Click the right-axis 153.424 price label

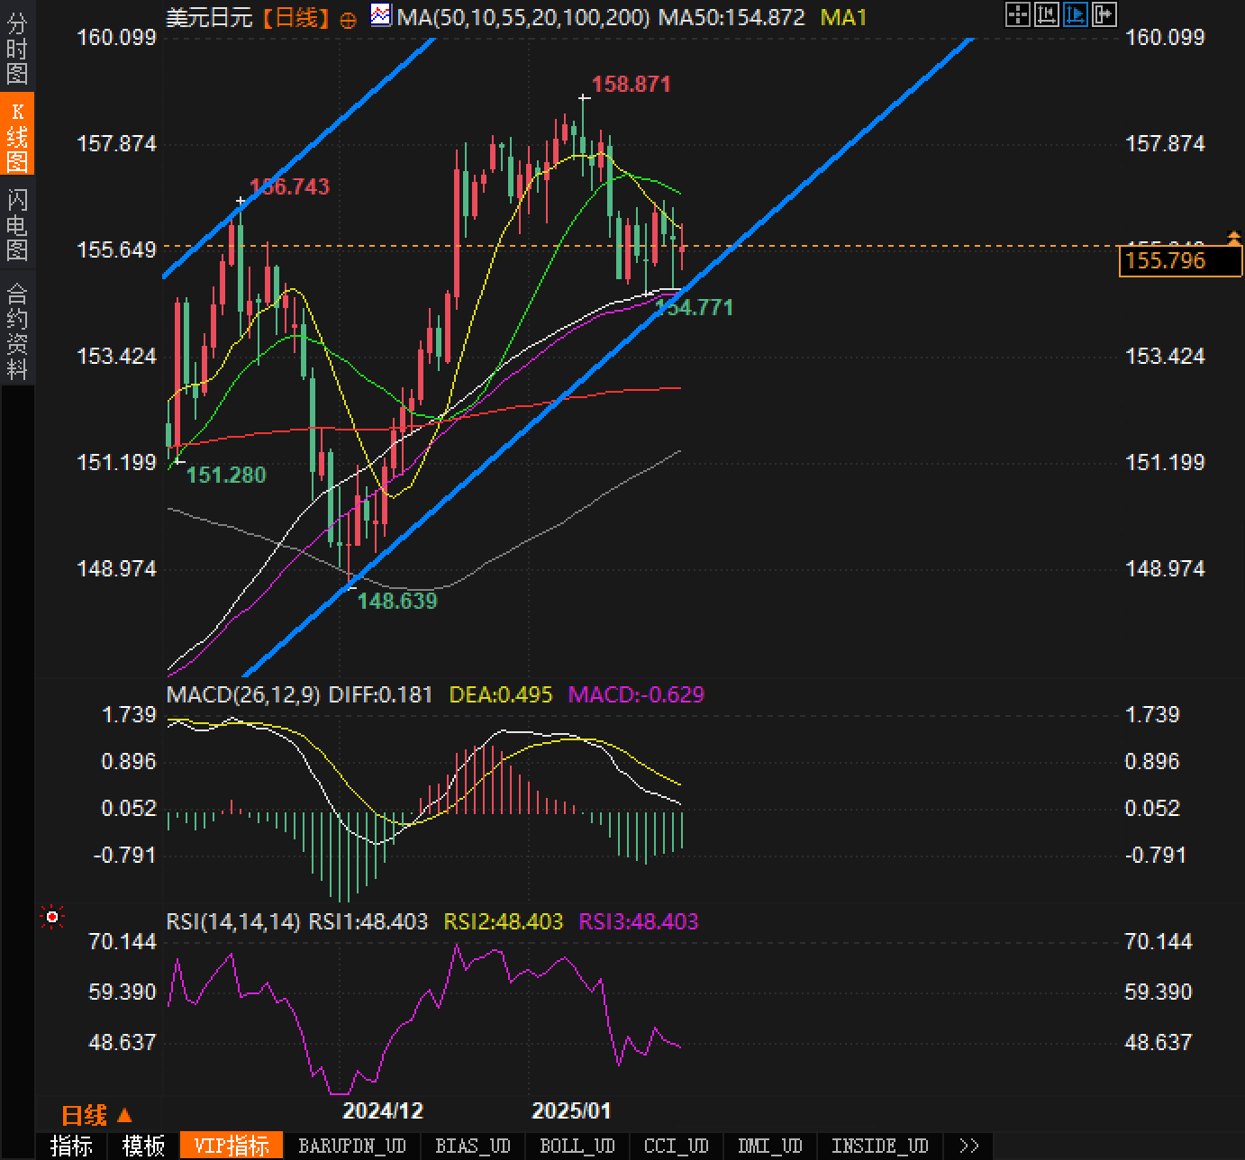click(x=1165, y=357)
